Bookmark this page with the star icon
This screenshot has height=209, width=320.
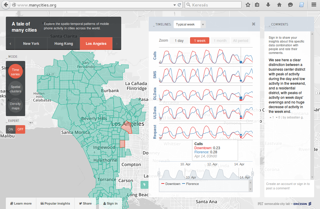click(248, 5)
